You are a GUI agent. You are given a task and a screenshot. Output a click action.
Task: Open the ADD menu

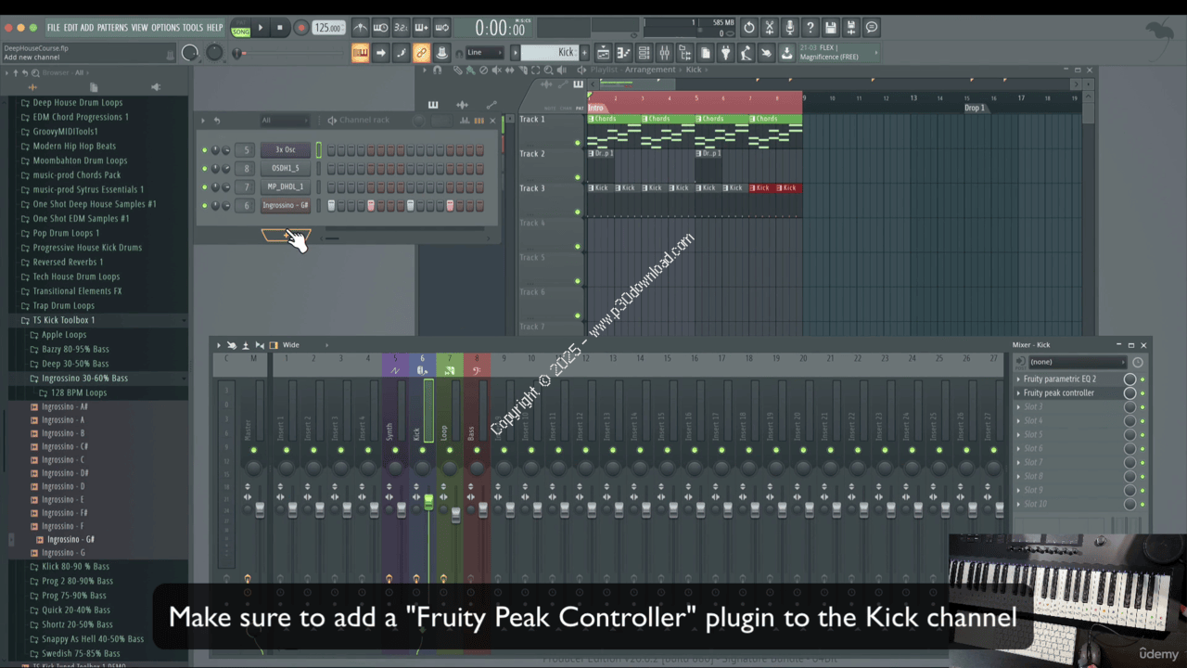point(87,28)
